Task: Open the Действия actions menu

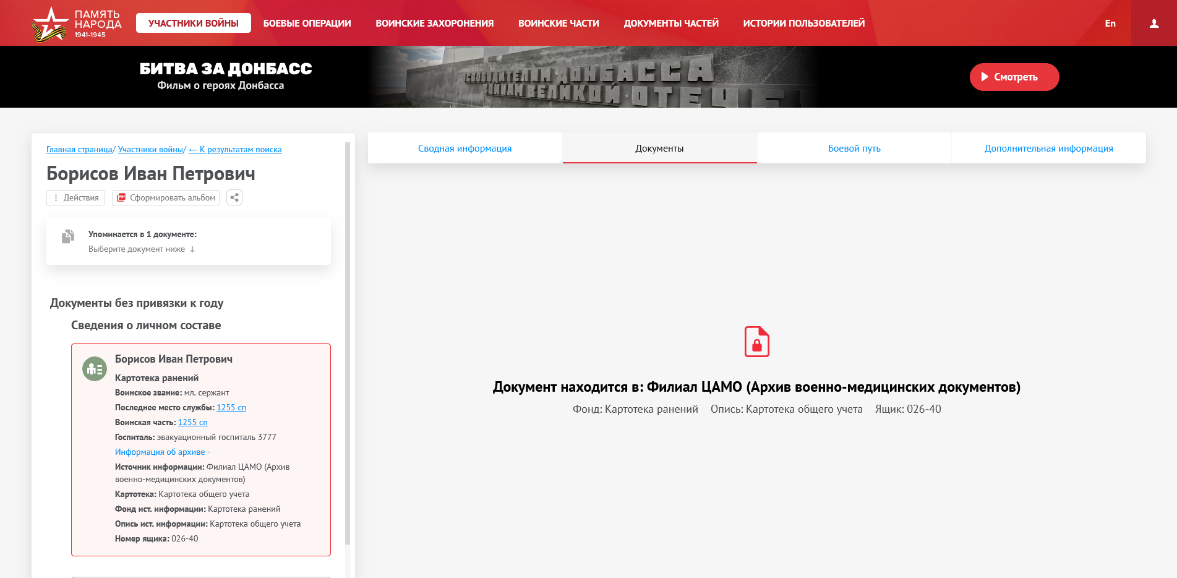Action: click(x=76, y=198)
